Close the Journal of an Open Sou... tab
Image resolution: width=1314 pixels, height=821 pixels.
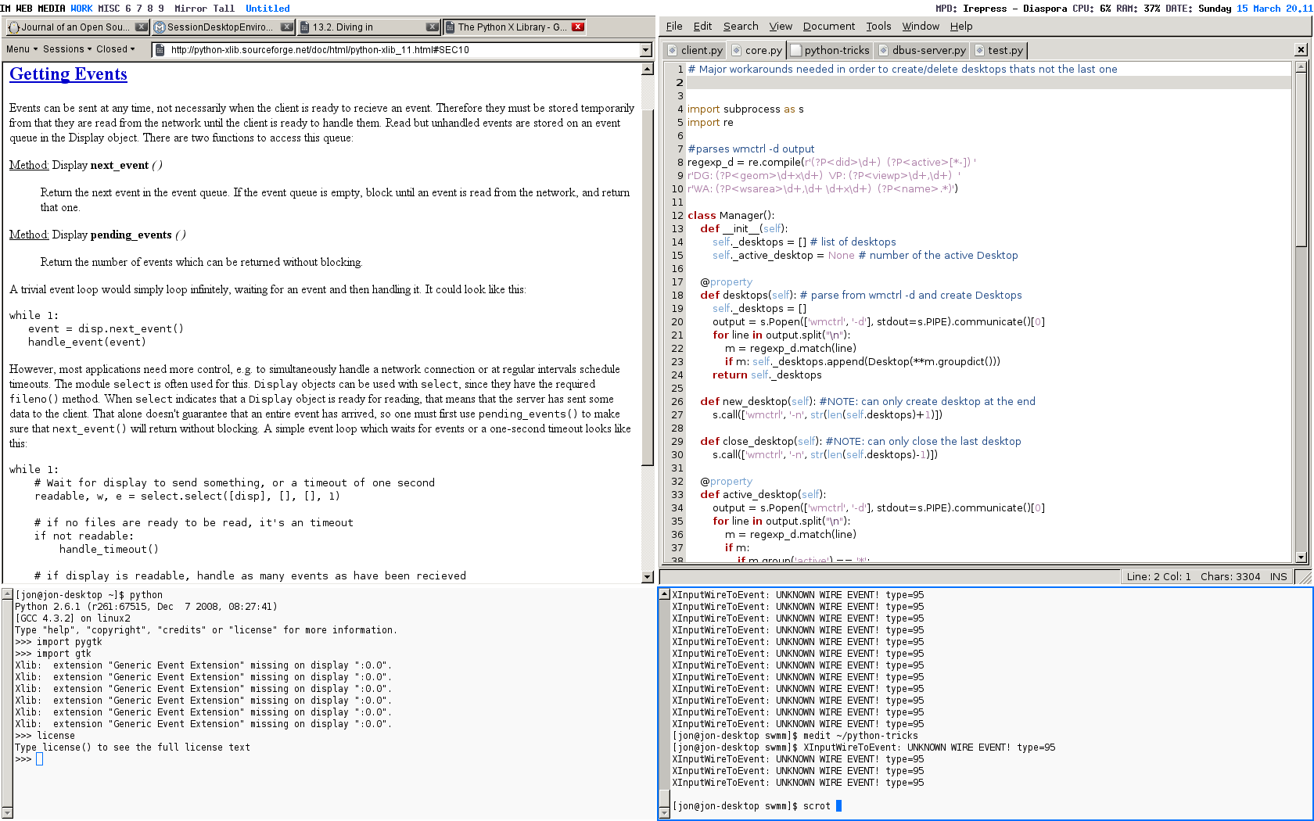click(141, 27)
